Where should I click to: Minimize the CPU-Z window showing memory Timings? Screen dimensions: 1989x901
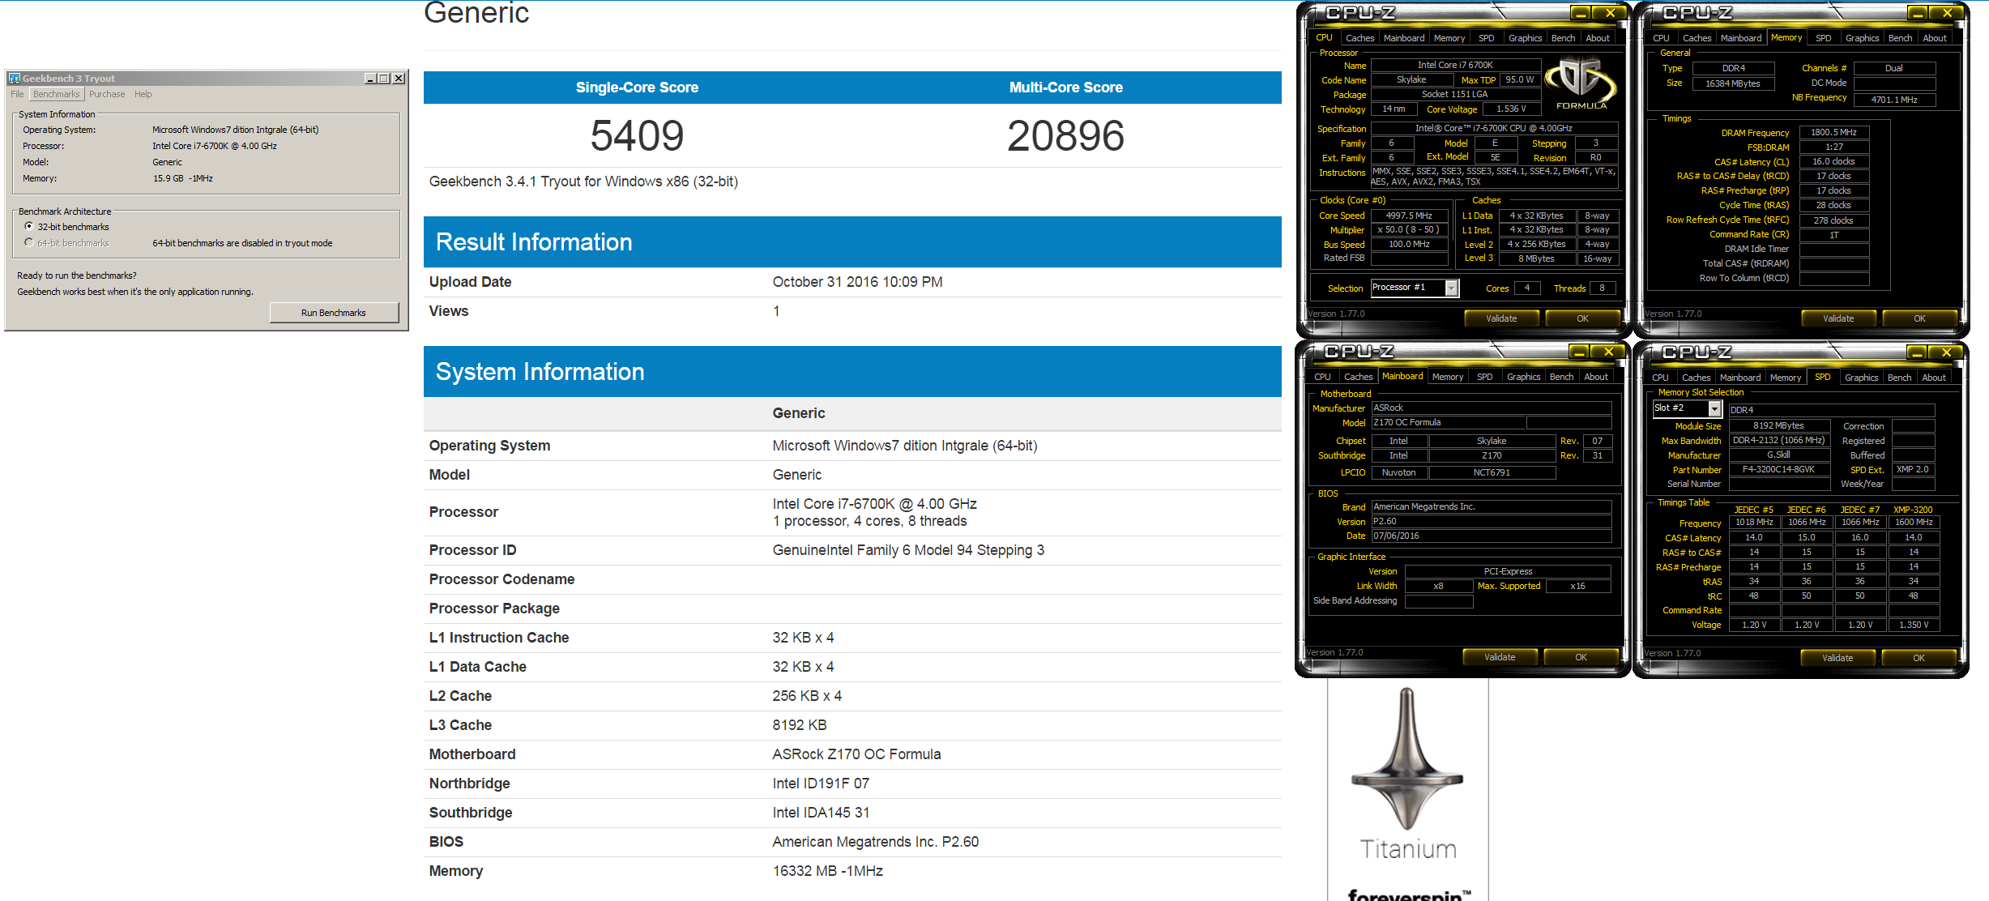pos(1918,13)
